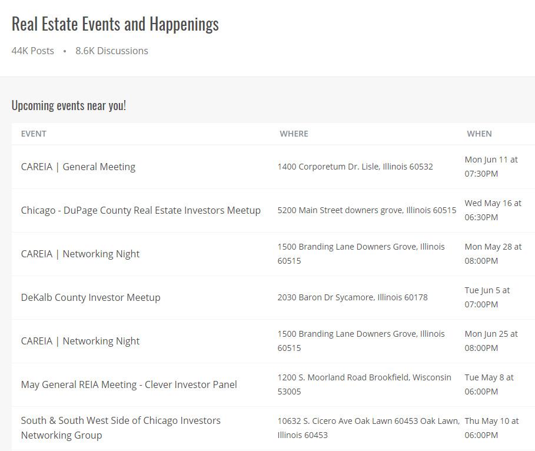Click the 2030 Baron Dr Sycamore address
The width and height of the screenshot is (535, 451).
coord(353,297)
